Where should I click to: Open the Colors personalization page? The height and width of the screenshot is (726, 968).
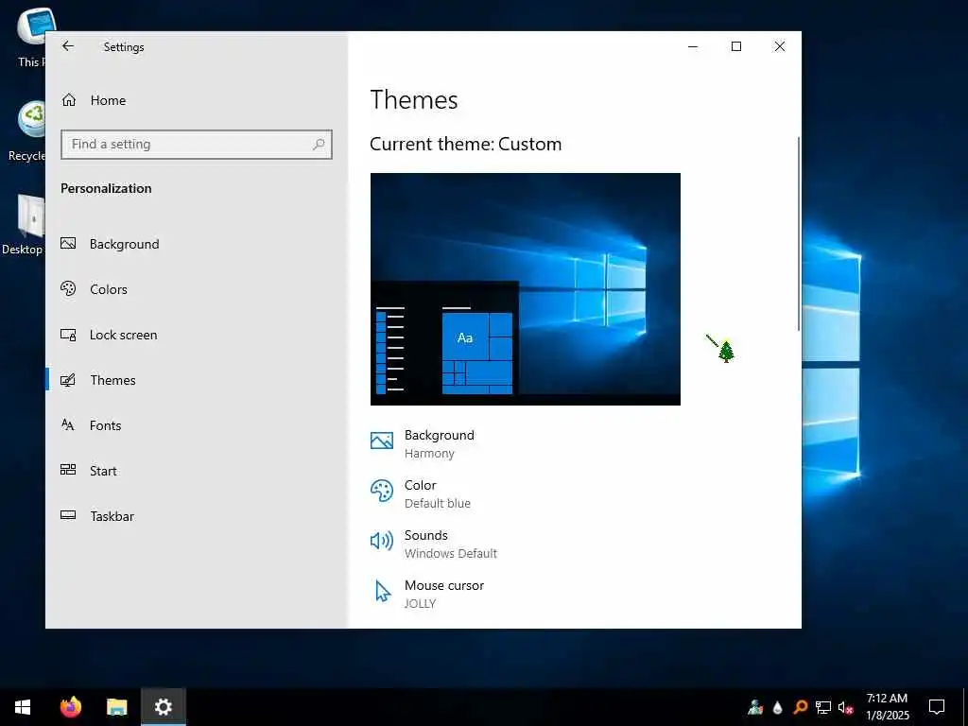[x=197, y=289]
